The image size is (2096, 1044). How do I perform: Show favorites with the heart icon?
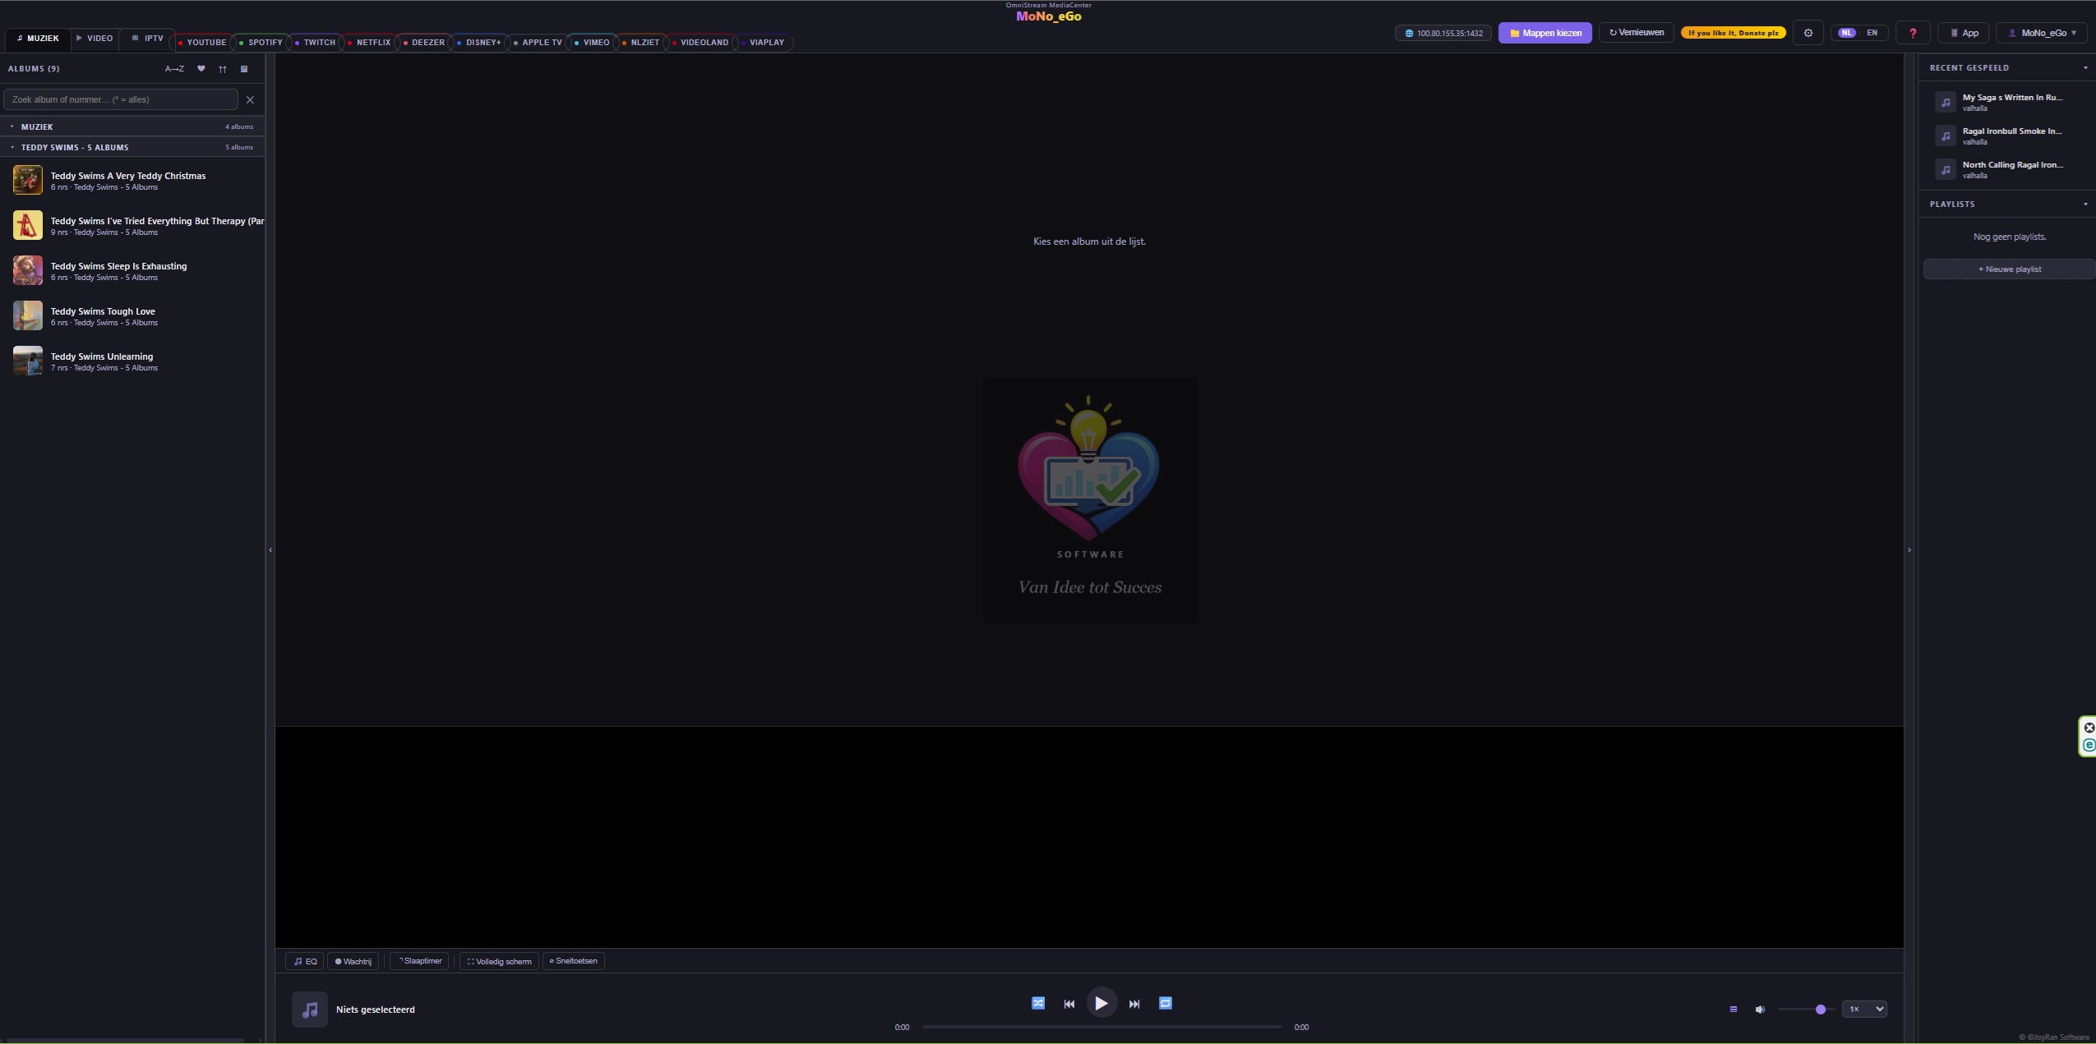[x=201, y=69]
